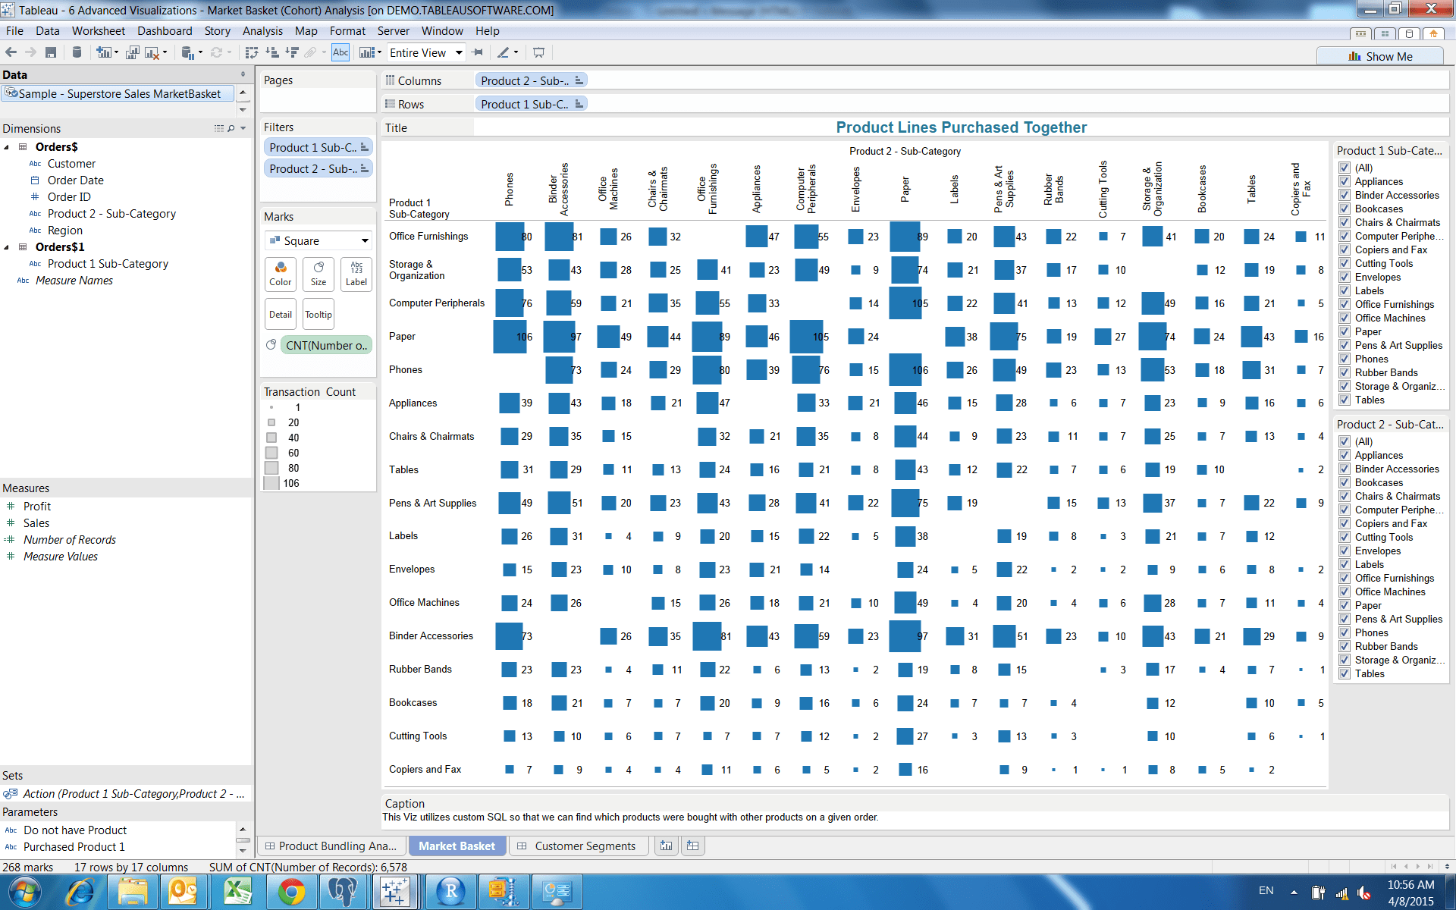
Task: Switch to Customer Segments tab
Action: (x=584, y=846)
